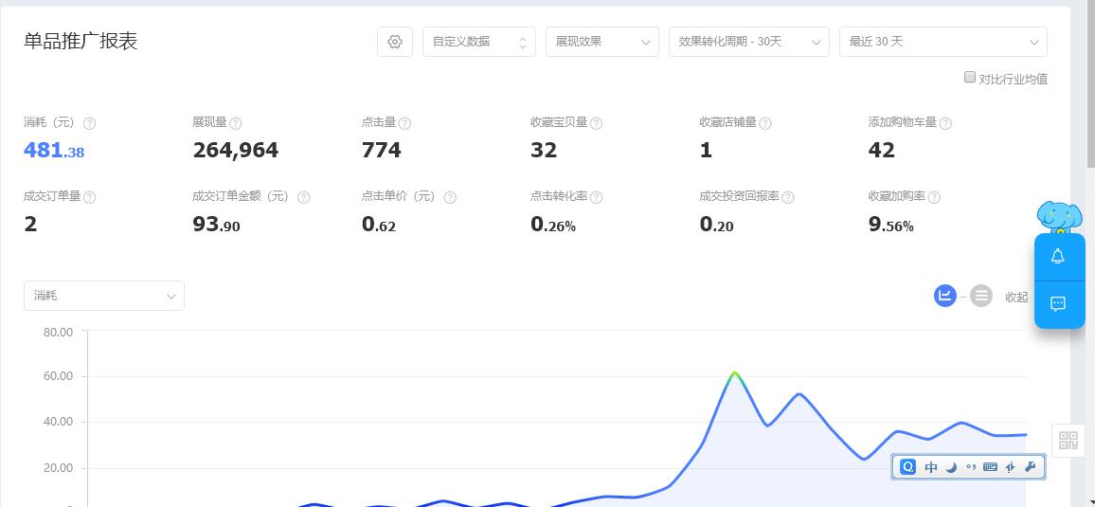Select the 9.56% 收藏加购率 value
Screen dimensions: 1095x507
click(891, 225)
